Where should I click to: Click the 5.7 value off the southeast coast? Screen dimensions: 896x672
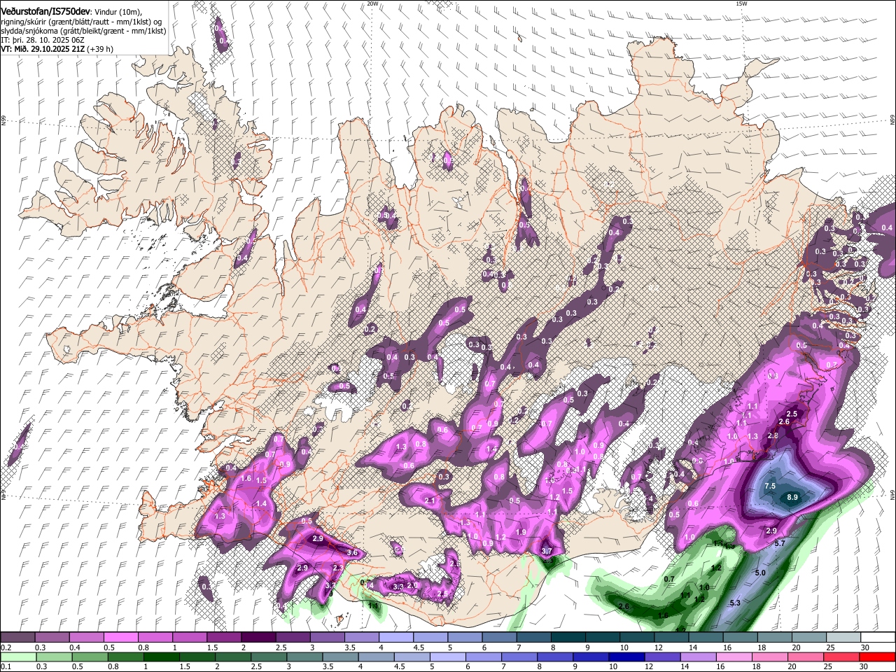pyautogui.click(x=780, y=543)
